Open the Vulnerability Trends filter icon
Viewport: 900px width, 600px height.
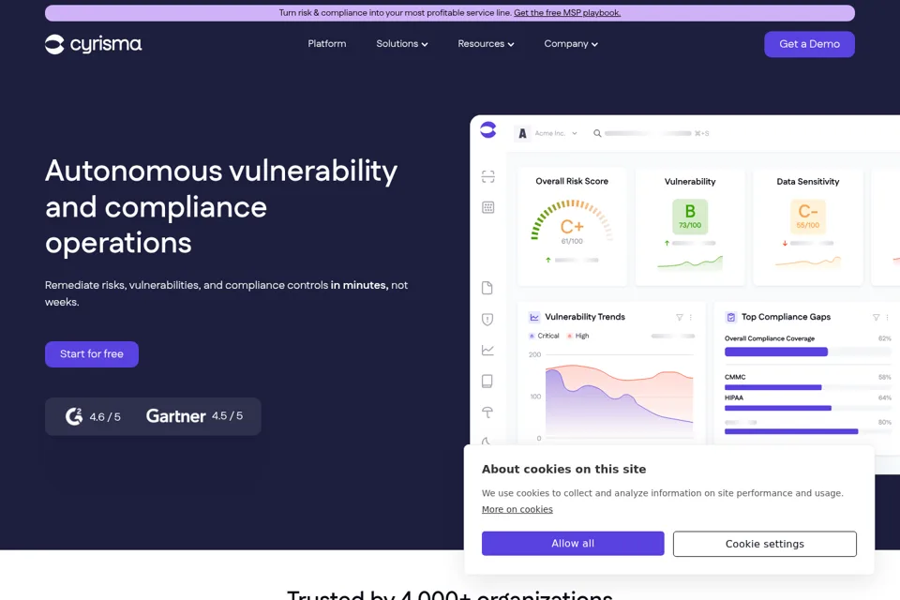(680, 317)
